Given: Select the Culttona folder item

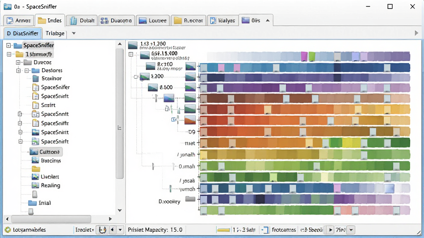Looking at the screenshot, I should click(x=45, y=152).
